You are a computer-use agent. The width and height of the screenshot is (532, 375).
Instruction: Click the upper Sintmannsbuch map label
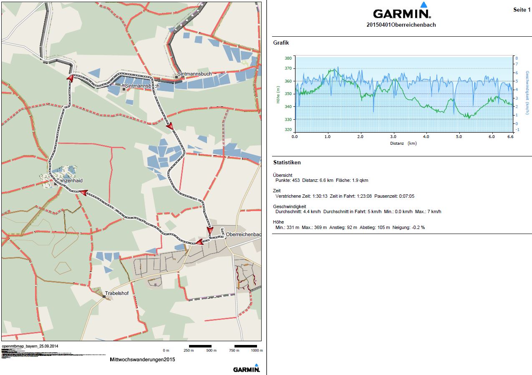[x=194, y=74]
